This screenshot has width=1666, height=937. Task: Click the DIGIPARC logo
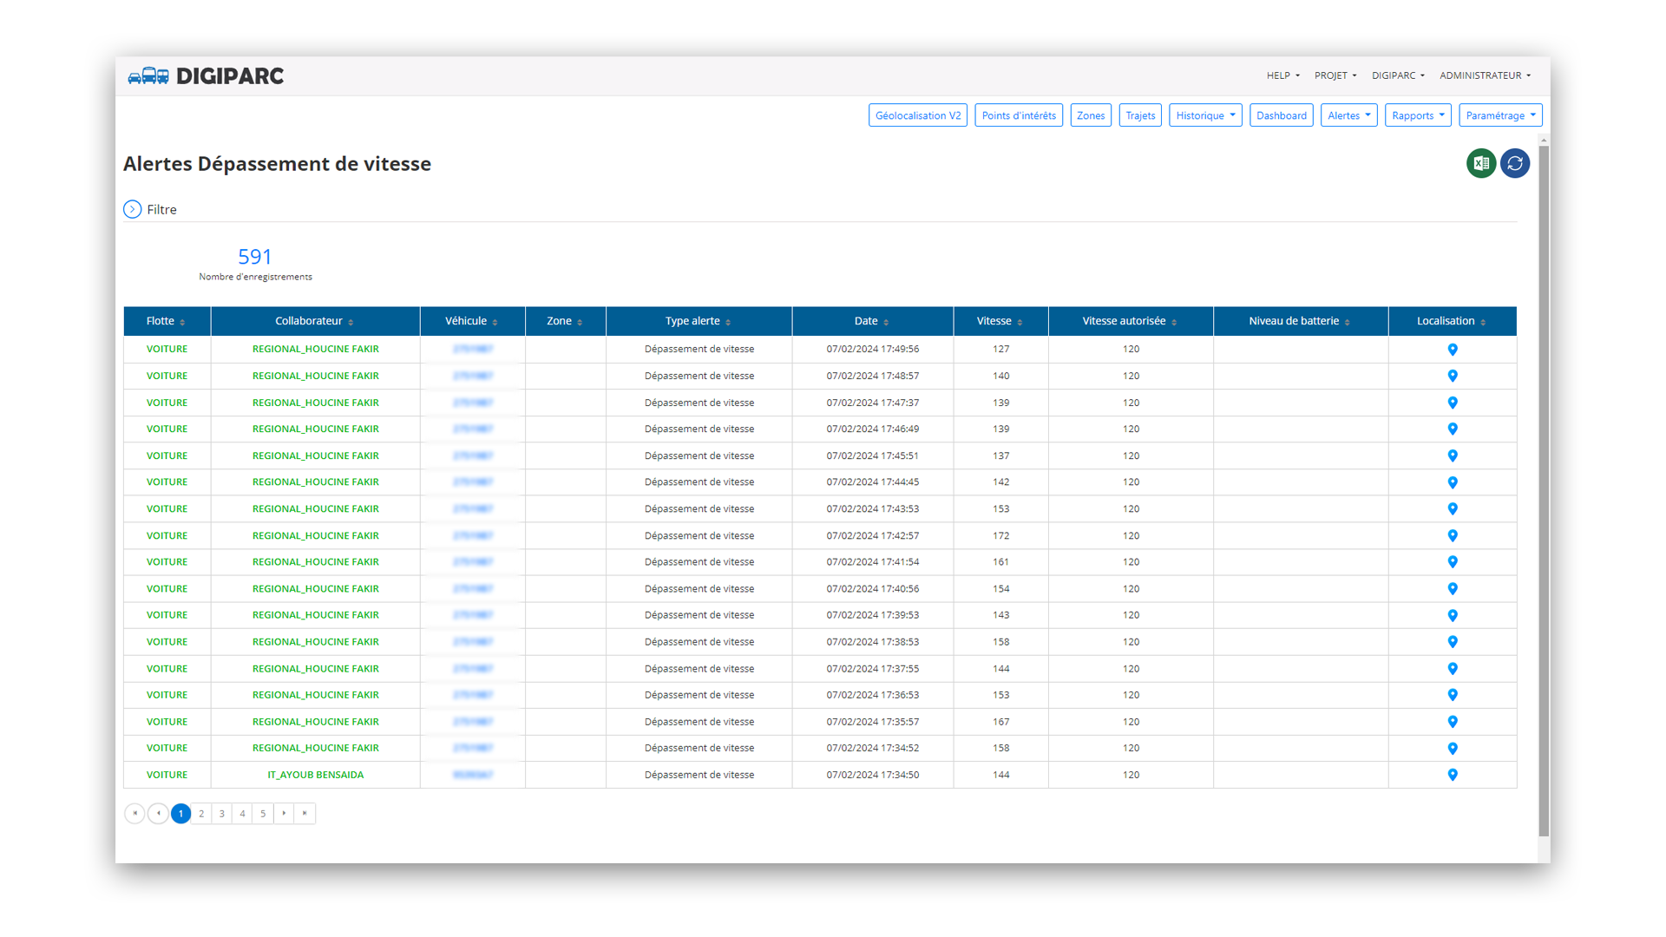pyautogui.click(x=206, y=76)
